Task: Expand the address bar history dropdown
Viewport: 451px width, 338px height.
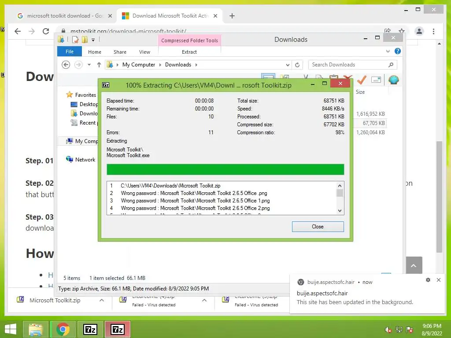Action: click(x=288, y=65)
